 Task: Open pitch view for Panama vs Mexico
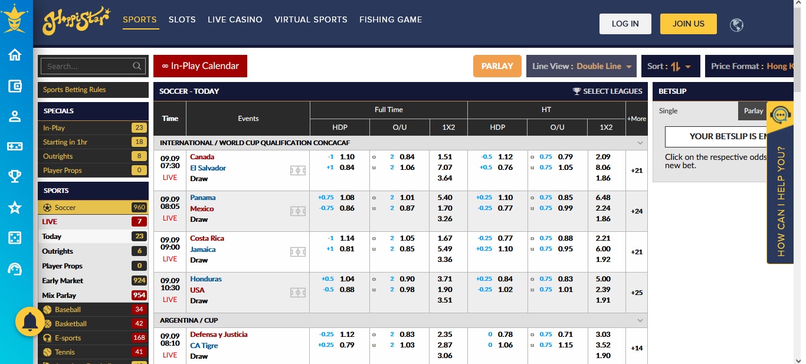pos(298,211)
